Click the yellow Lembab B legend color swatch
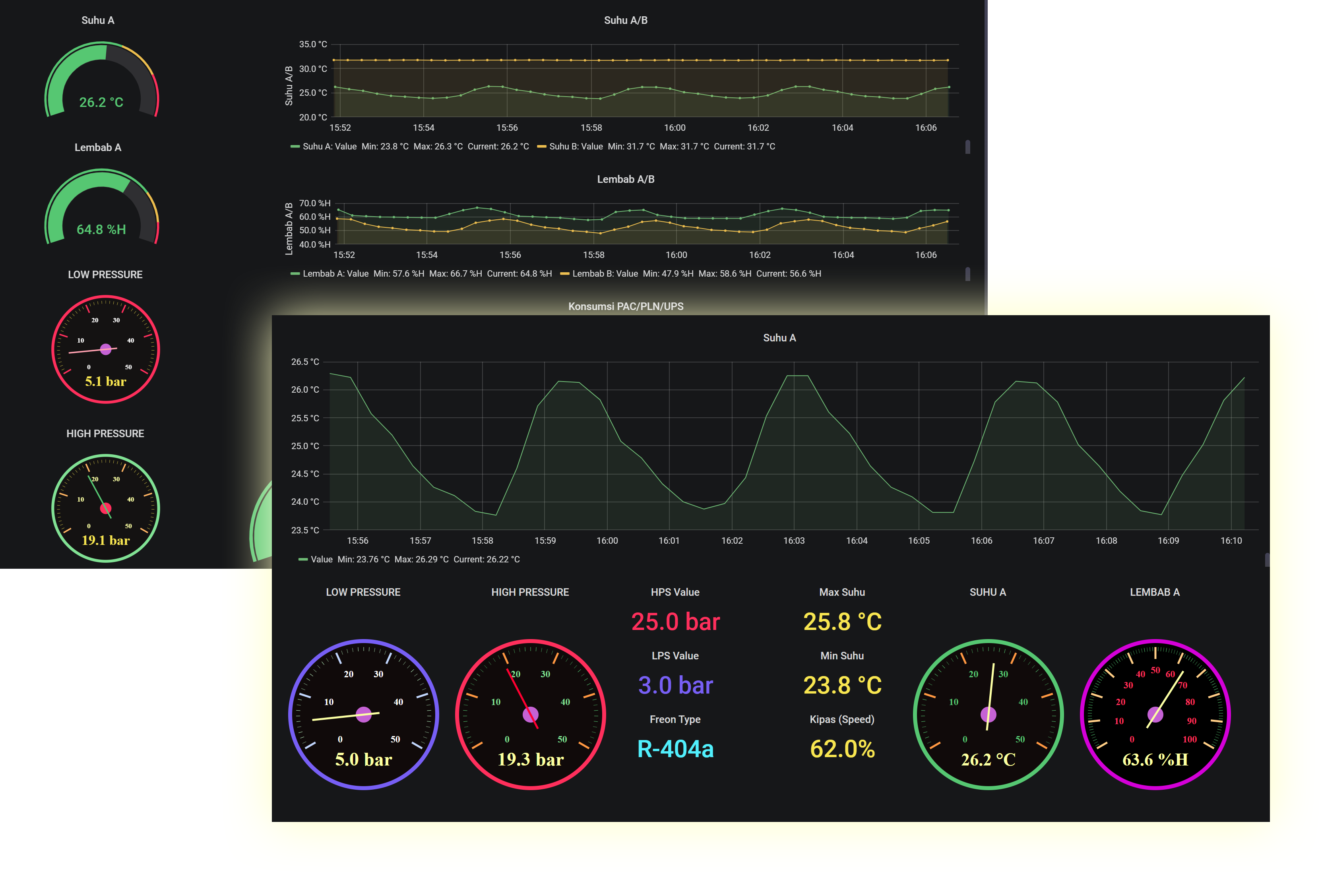The image size is (1320, 872). pos(565,273)
